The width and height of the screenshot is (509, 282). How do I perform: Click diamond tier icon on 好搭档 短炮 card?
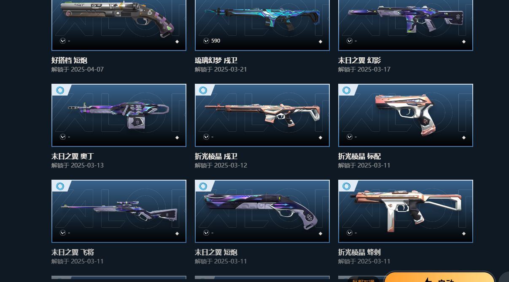177,42
